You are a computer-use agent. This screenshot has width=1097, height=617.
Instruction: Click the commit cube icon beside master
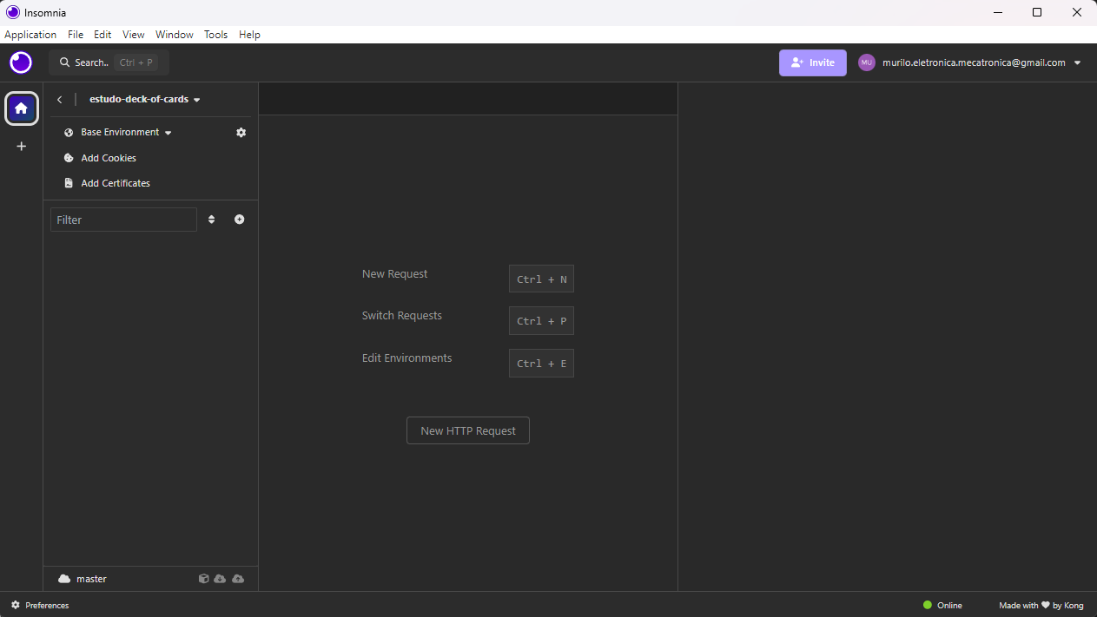tap(203, 579)
